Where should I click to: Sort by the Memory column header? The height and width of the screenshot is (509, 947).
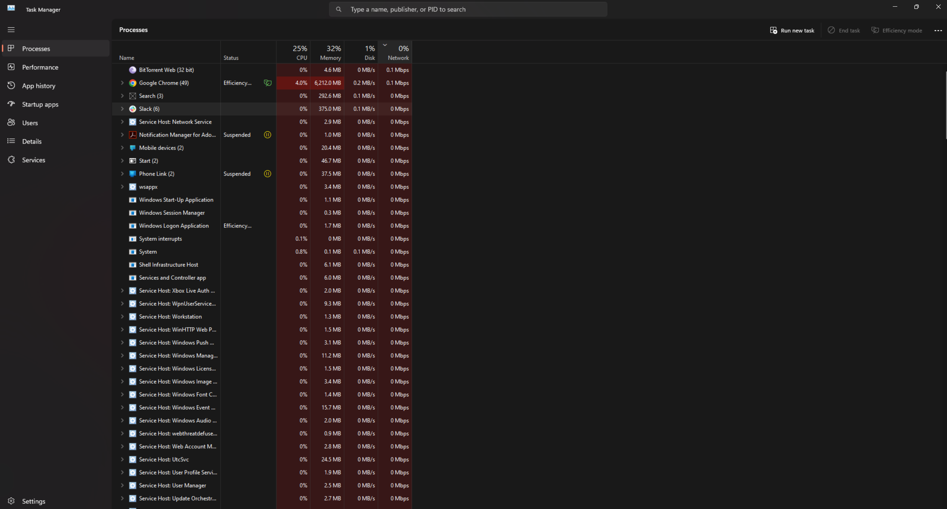tap(327, 52)
